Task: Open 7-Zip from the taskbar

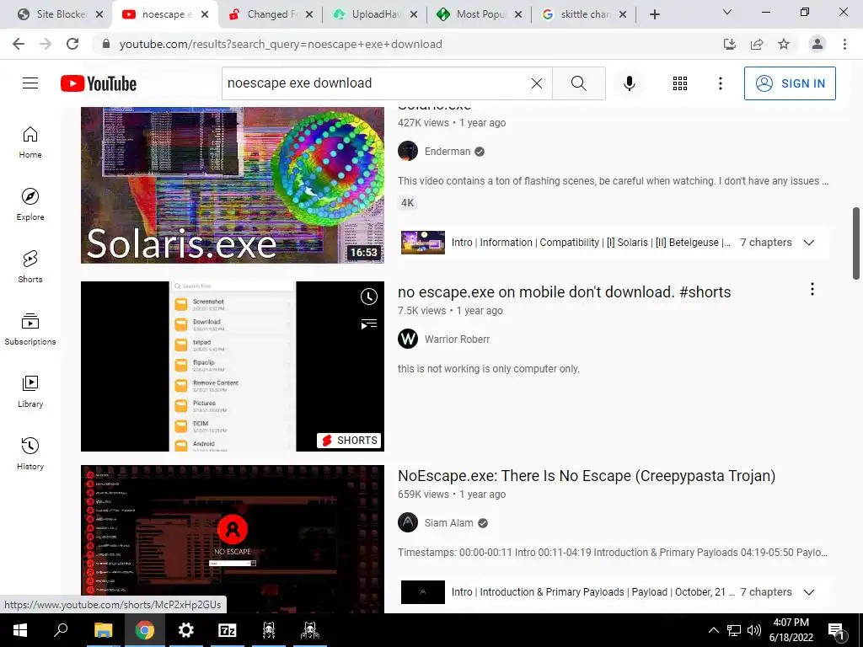Action: tap(228, 630)
